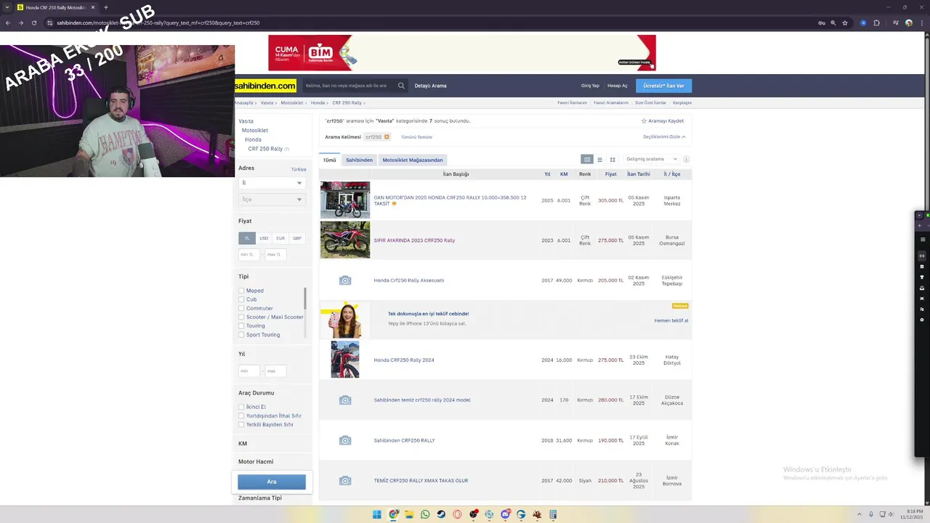Image resolution: width=930 pixels, height=523 pixels.
Task: Reload the page with browser refresh icon
Action: pos(33,23)
